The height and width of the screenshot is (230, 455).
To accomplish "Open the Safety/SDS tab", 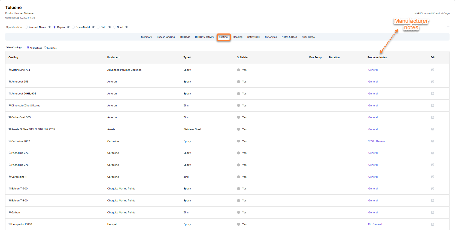I will point(254,37).
